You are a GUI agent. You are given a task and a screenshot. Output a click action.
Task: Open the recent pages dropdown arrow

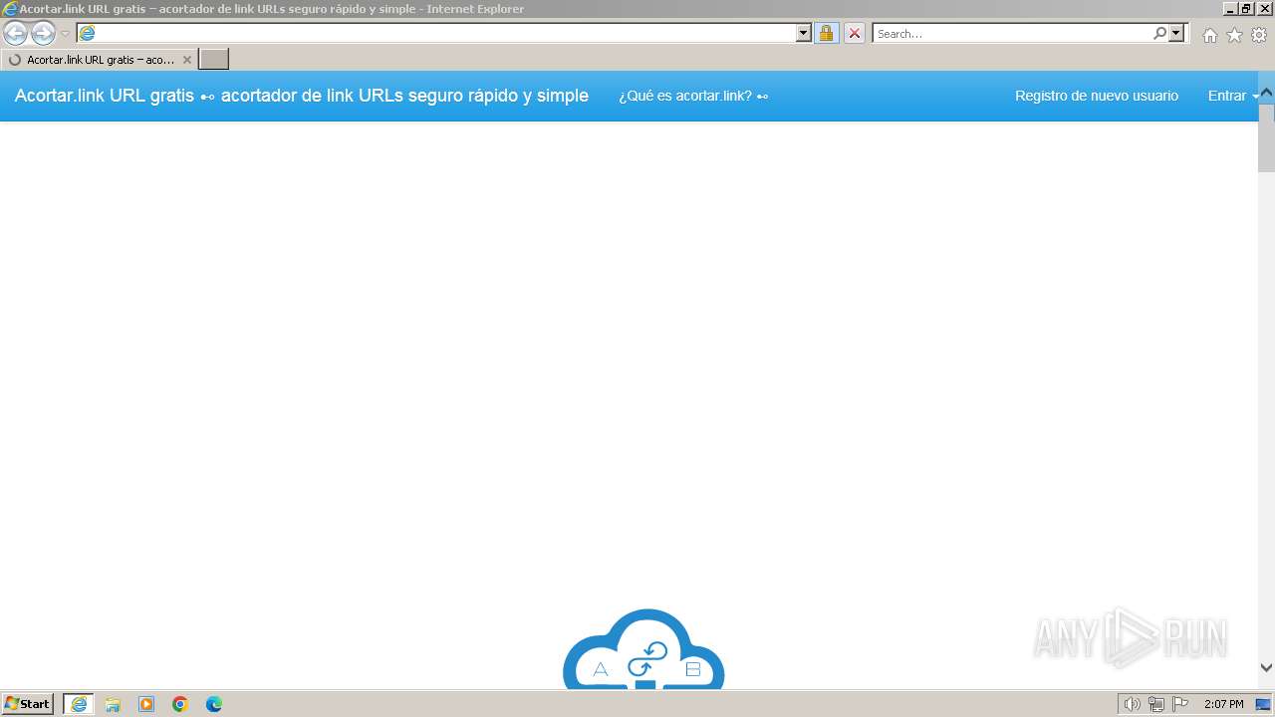66,34
